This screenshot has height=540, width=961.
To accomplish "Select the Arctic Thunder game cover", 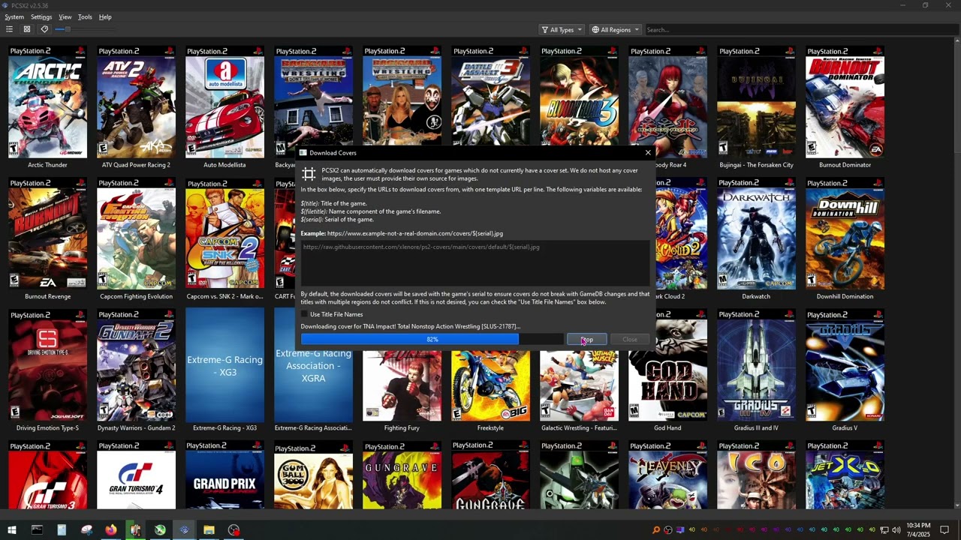I will click(x=47, y=102).
